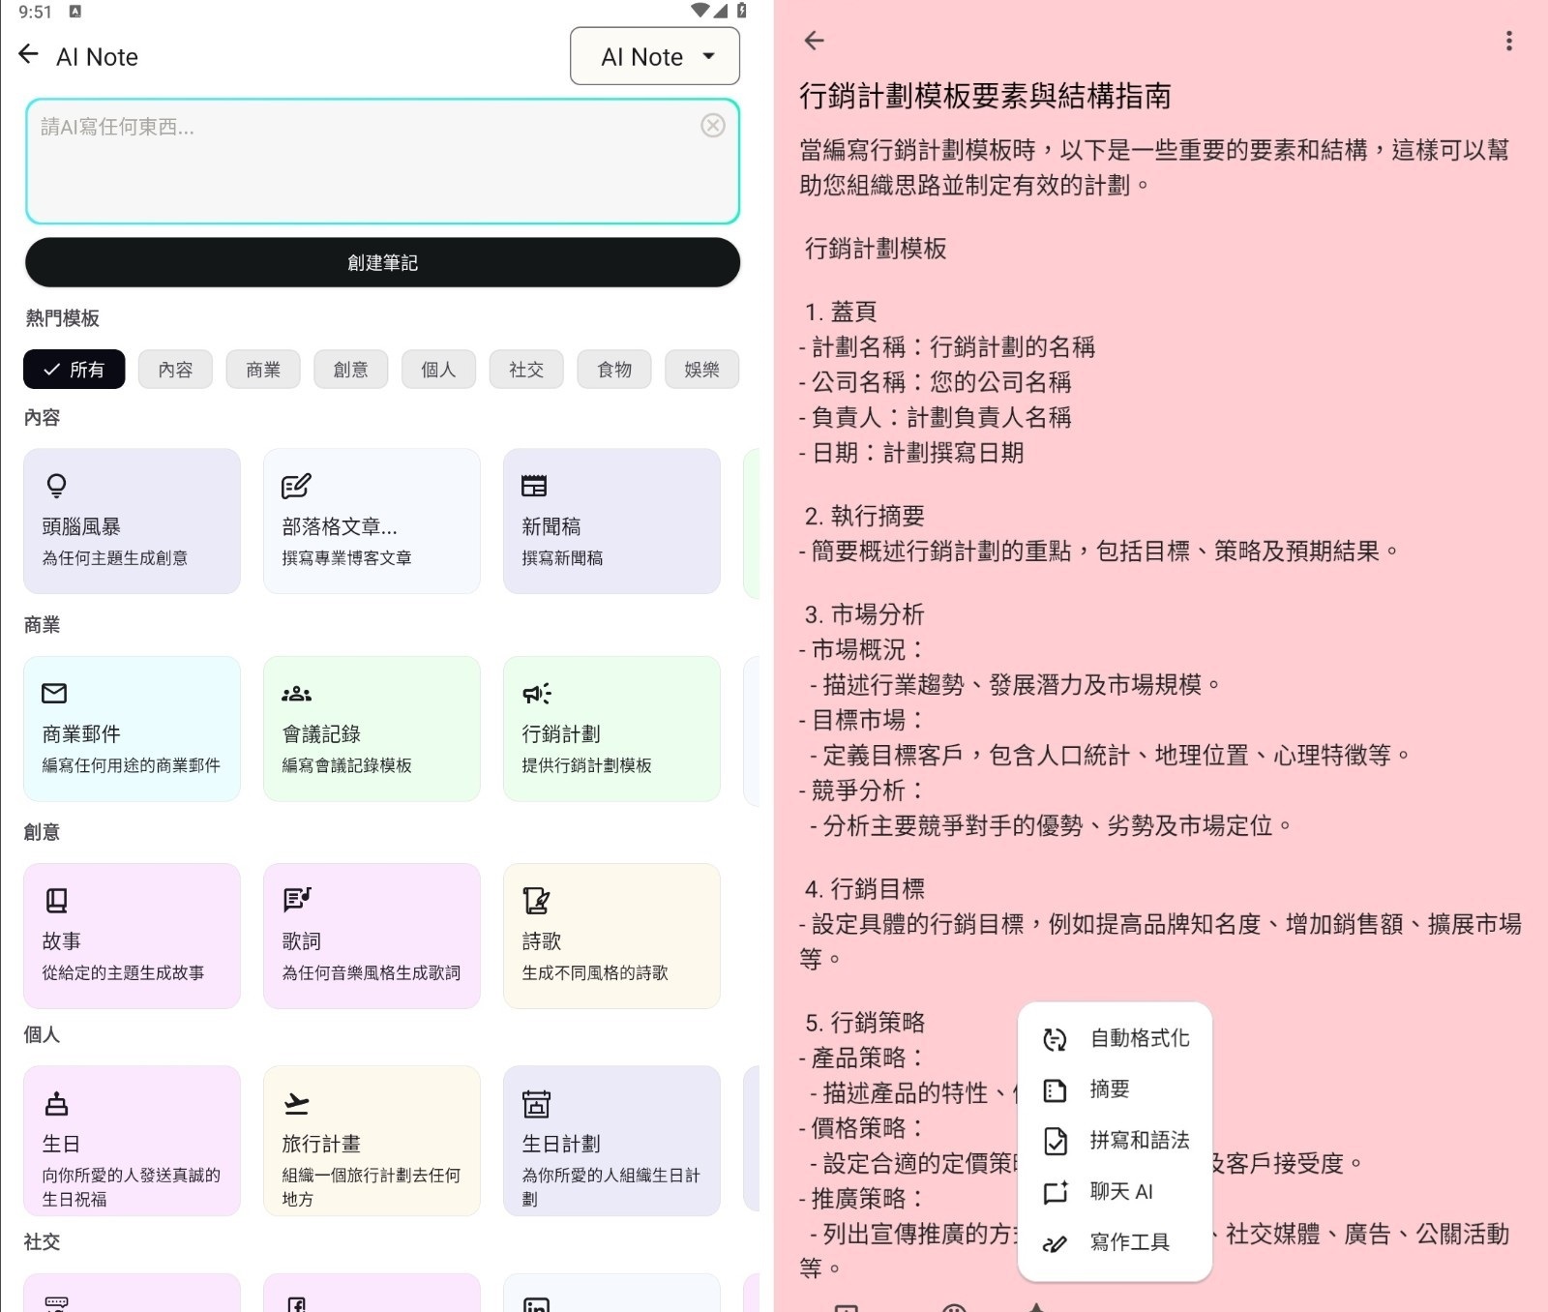The height and width of the screenshot is (1312, 1548).
Task: Open the three-dot overflow menu
Action: [1507, 42]
